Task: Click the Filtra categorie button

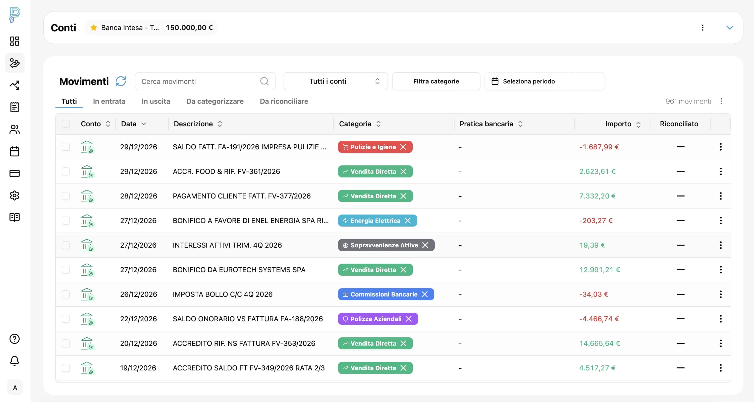Action: click(436, 81)
